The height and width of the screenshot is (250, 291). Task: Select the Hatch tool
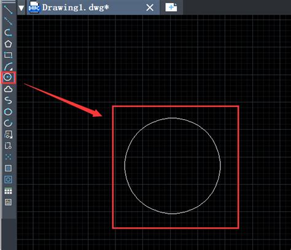coord(8,168)
